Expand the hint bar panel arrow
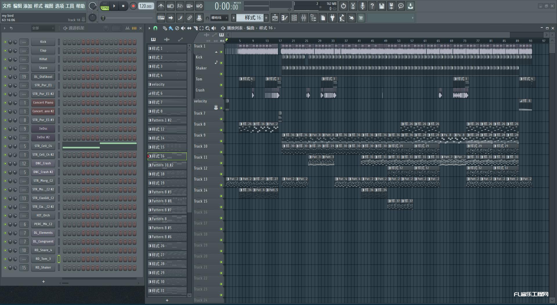Image resolution: width=557 pixels, height=305 pixels. (413, 18)
